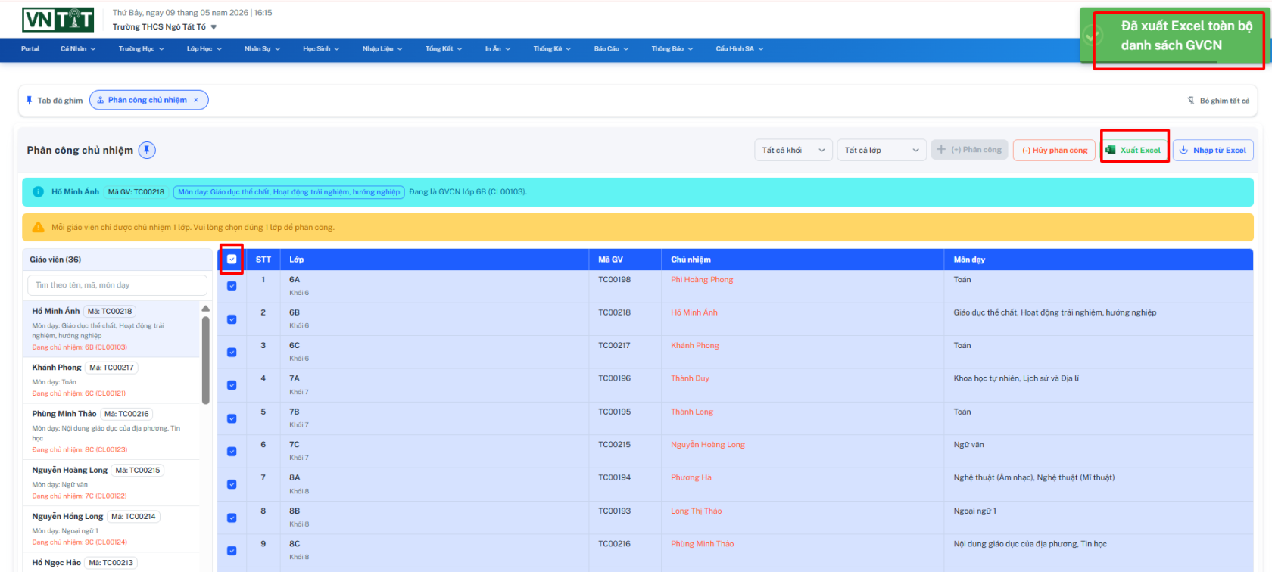Click the download icon on Nhập từ Excel
The width and height of the screenshot is (1272, 572).
1183,150
